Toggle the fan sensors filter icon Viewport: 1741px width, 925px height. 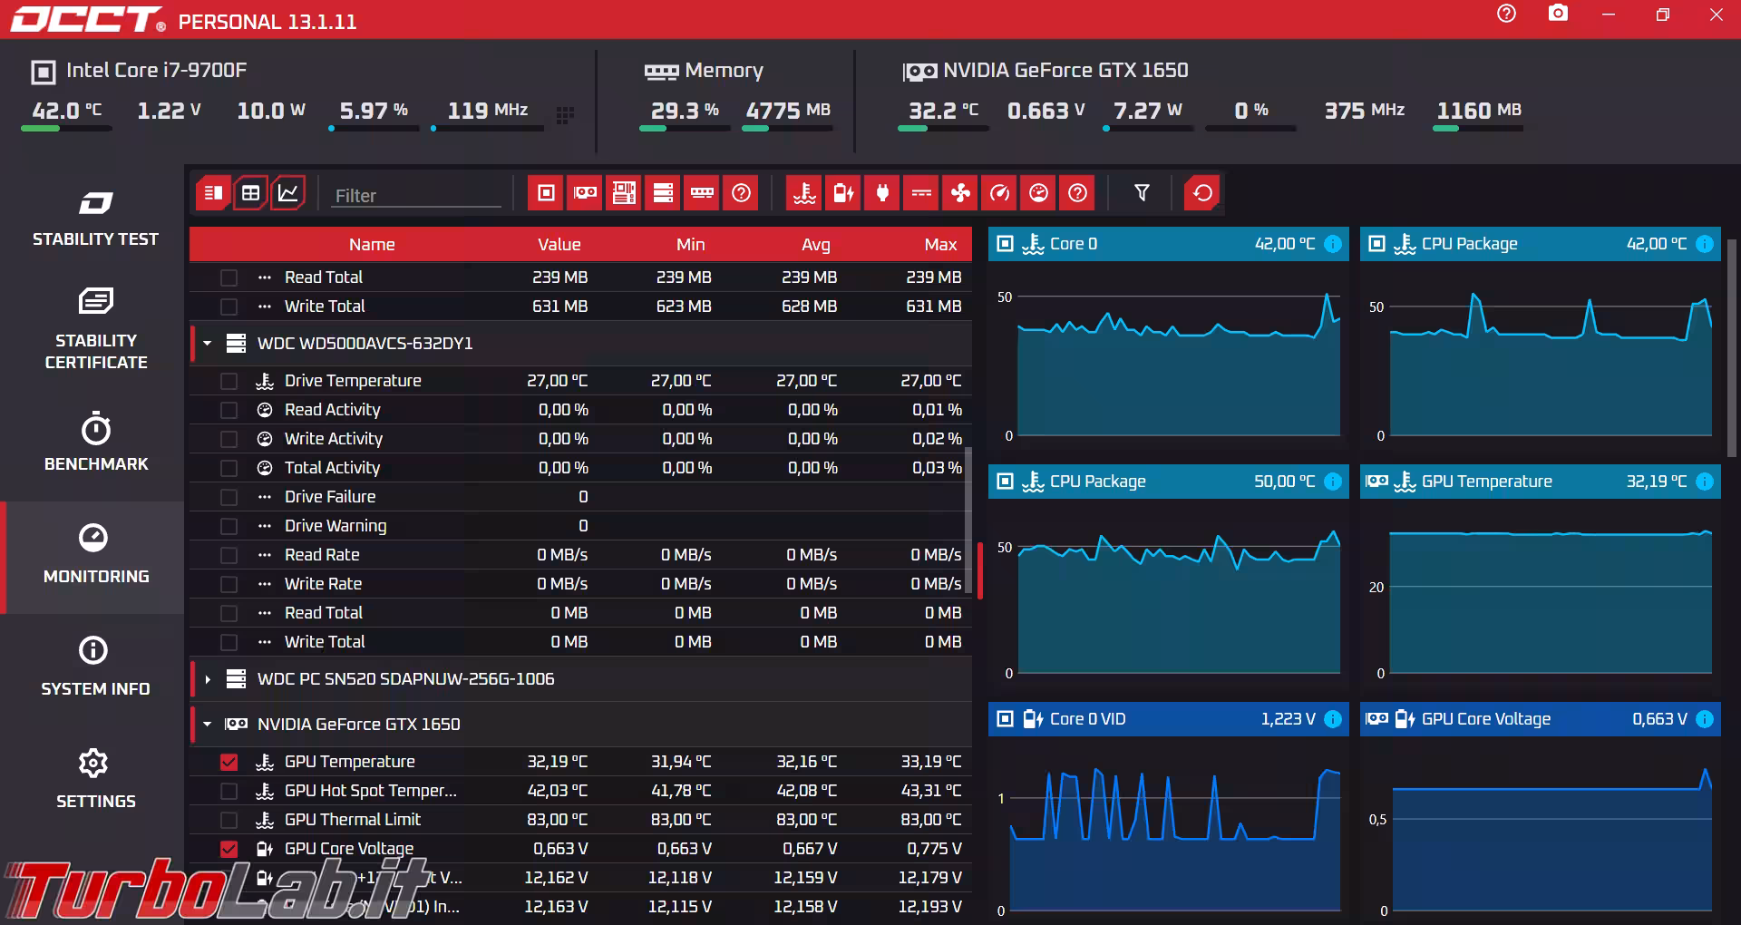960,193
